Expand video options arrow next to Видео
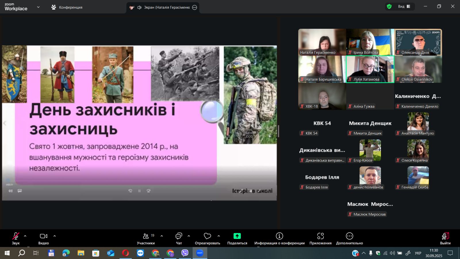The image size is (460, 259). [x=55, y=236]
